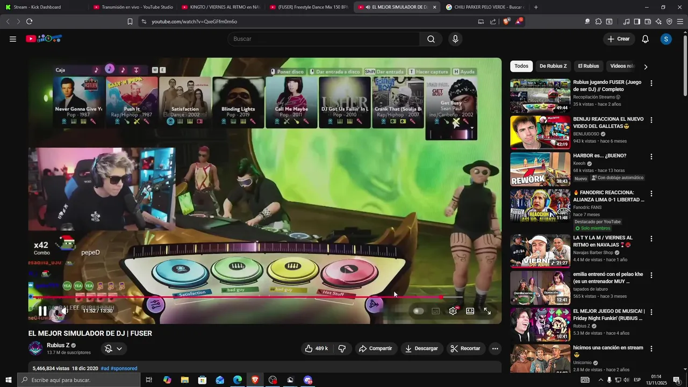Open options for FANODRIC REACCIONA video

tap(651, 193)
